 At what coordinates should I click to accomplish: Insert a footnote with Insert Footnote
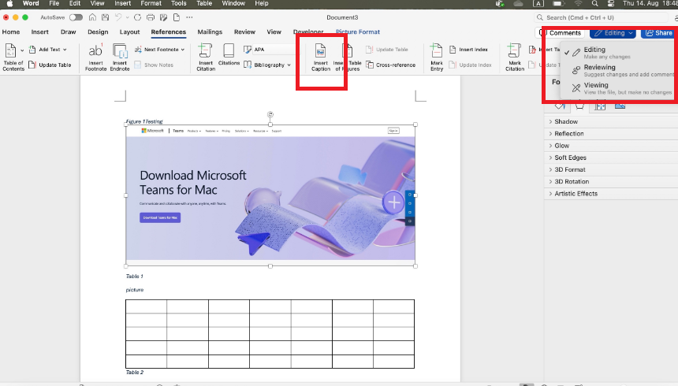point(95,57)
